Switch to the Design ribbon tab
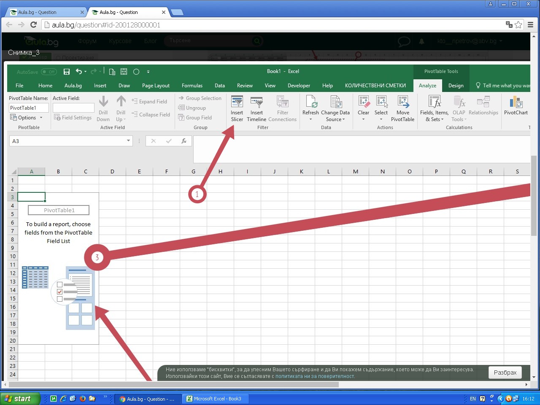Viewport: 540px width, 405px height. point(456,85)
